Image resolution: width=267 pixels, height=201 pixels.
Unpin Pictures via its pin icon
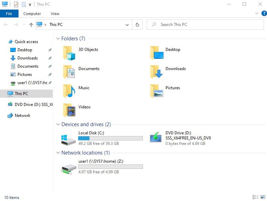click(x=50, y=75)
